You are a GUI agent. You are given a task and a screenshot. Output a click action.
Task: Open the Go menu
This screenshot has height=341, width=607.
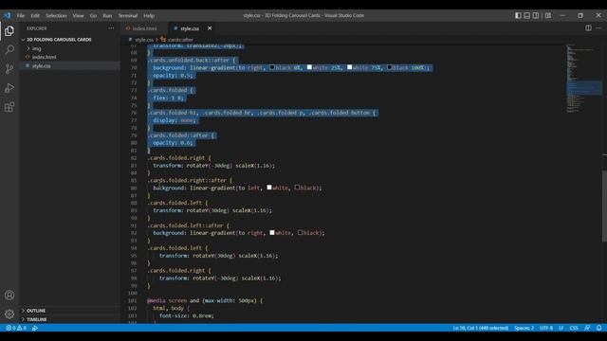click(x=93, y=15)
